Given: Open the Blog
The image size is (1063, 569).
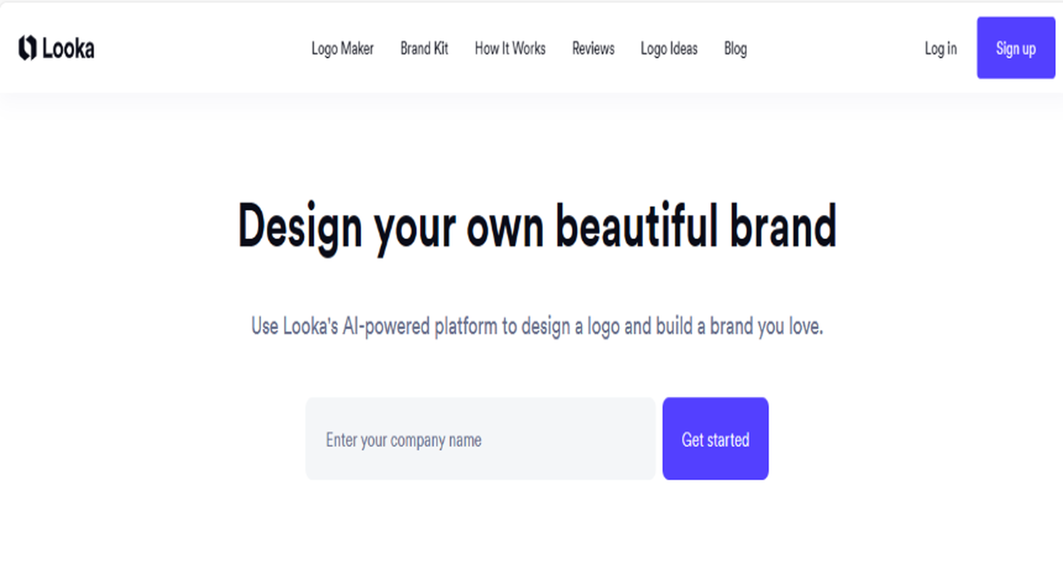Looking at the screenshot, I should click(736, 49).
